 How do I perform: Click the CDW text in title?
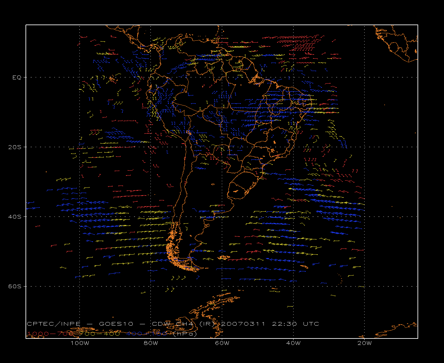(161, 324)
